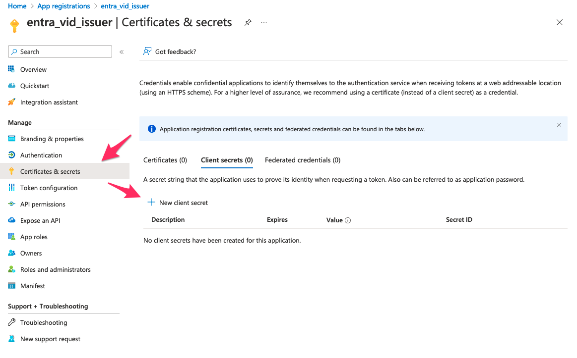
Task: Open the Manifest editor
Action: coord(32,286)
